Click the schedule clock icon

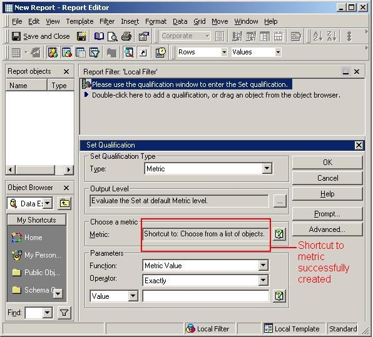(x=161, y=53)
